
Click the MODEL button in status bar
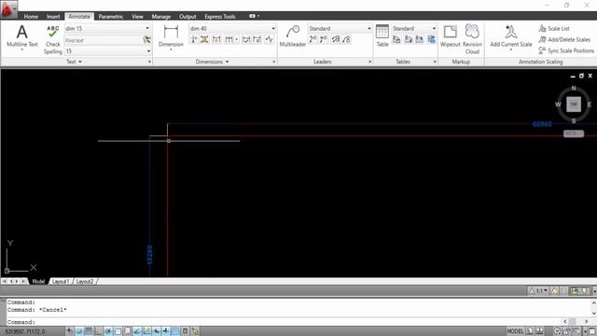click(x=515, y=331)
